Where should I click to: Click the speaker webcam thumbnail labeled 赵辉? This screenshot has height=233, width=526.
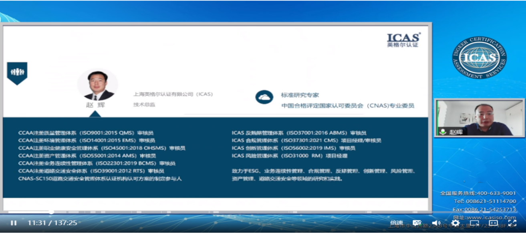tap(479, 118)
